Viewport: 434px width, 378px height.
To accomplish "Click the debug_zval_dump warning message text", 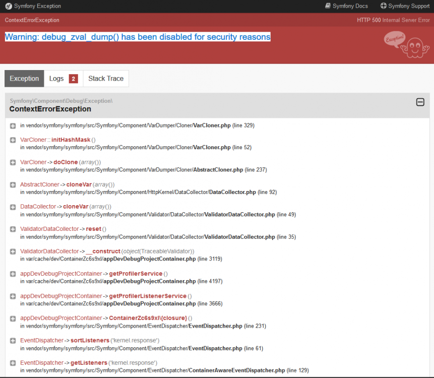I will tap(138, 37).
